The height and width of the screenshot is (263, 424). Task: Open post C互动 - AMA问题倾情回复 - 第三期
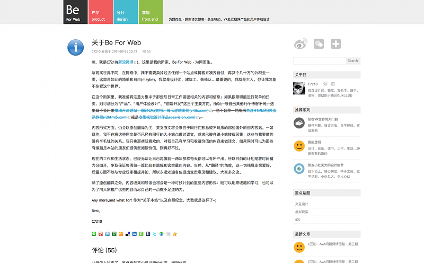[x=333, y=244]
